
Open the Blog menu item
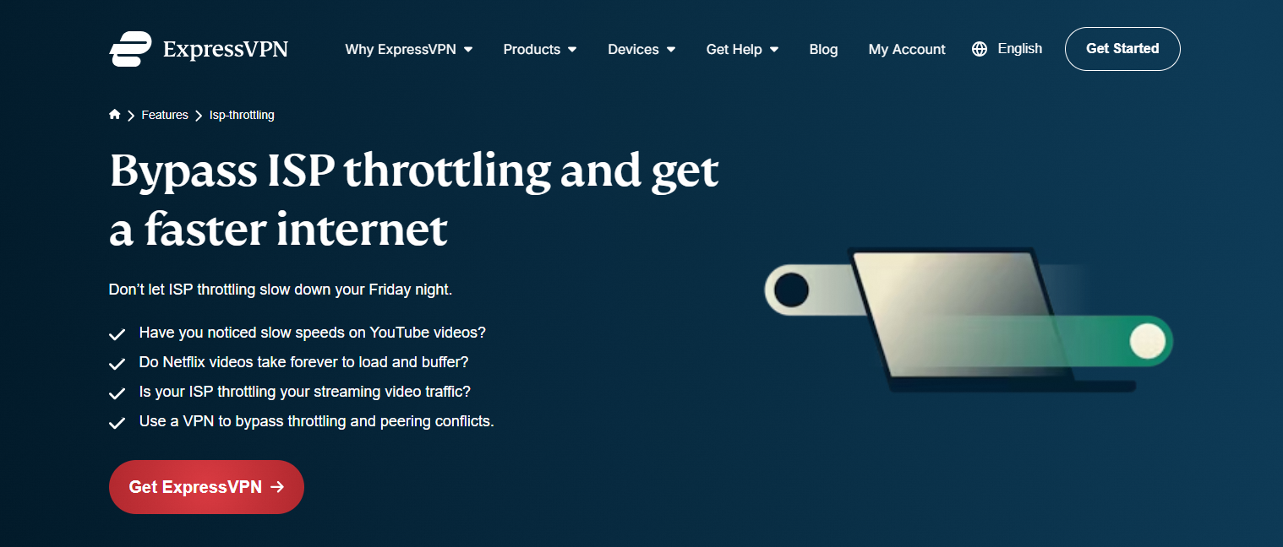click(x=823, y=50)
